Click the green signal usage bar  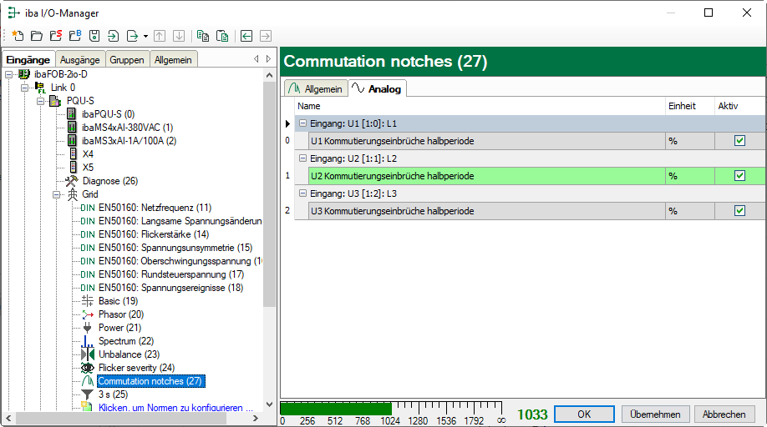point(335,408)
